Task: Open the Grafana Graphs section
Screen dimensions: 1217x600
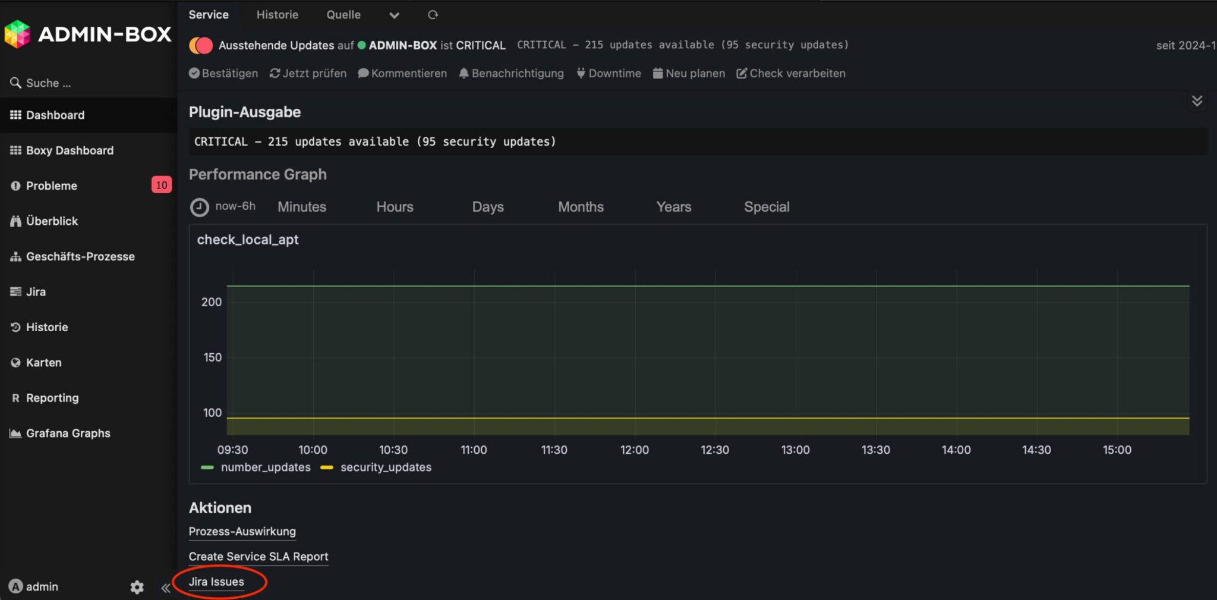Action: 67,433
